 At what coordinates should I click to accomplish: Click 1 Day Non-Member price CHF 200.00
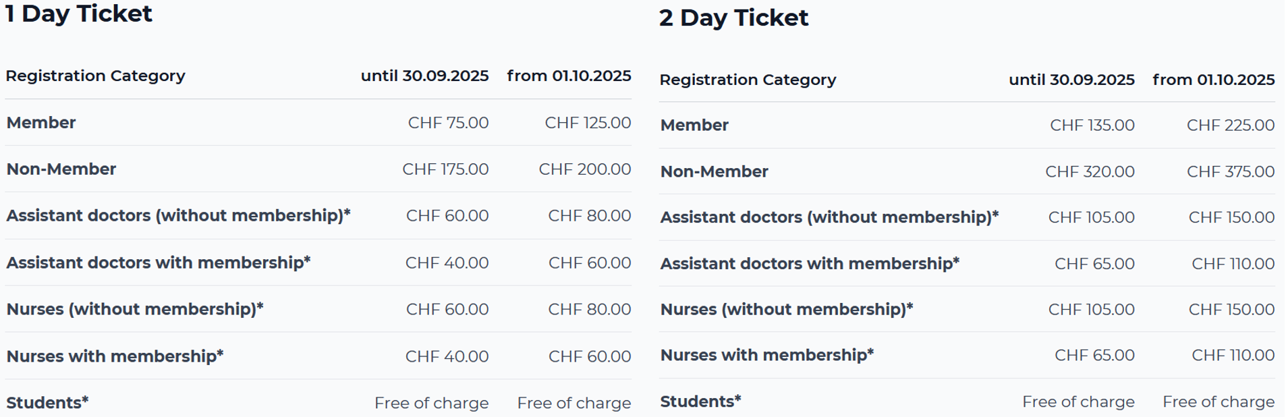584,169
